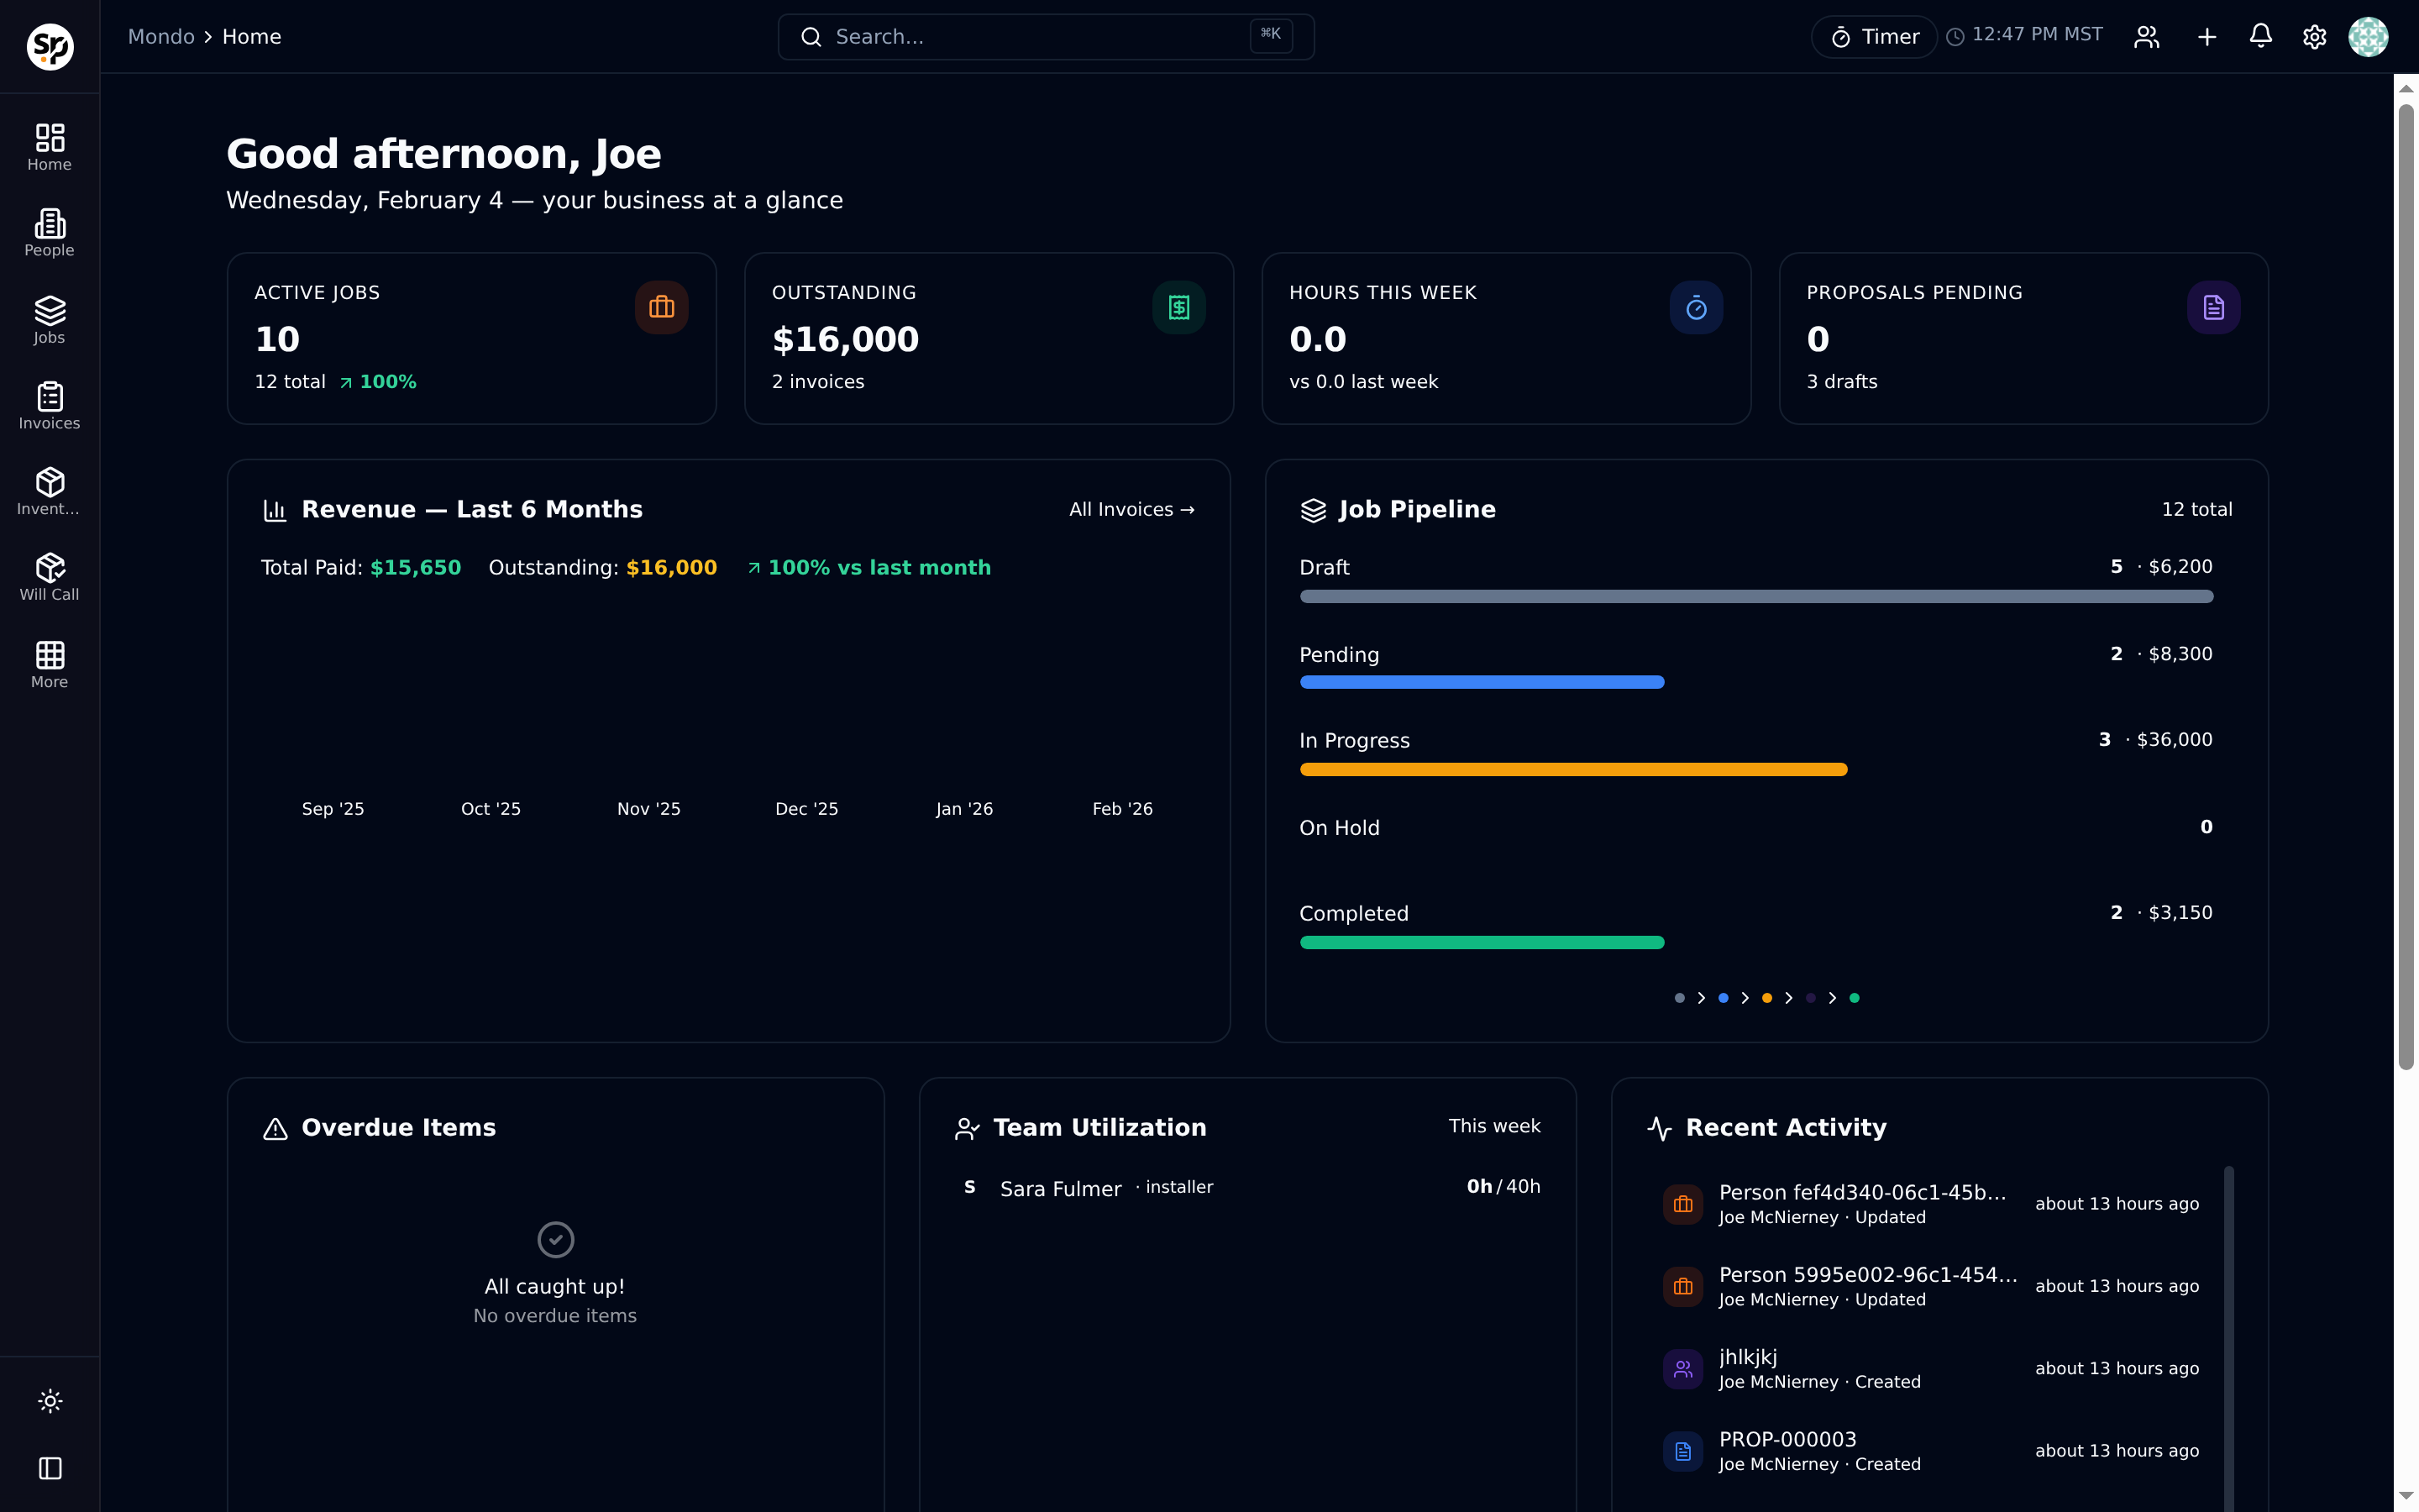Select the Will Call sidebar item
The width and height of the screenshot is (2419, 1512).
click(x=49, y=576)
